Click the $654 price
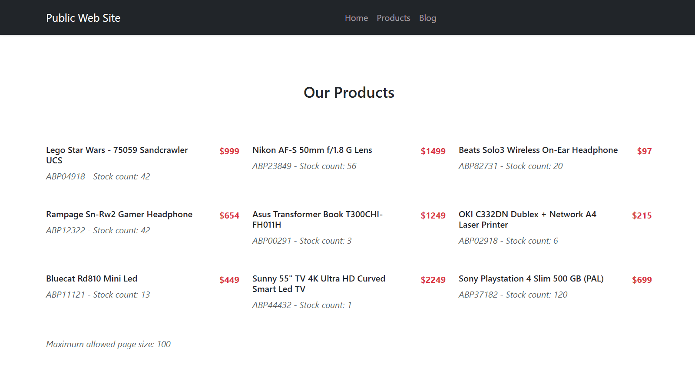Viewport: 695px width, 391px height. coord(229,215)
